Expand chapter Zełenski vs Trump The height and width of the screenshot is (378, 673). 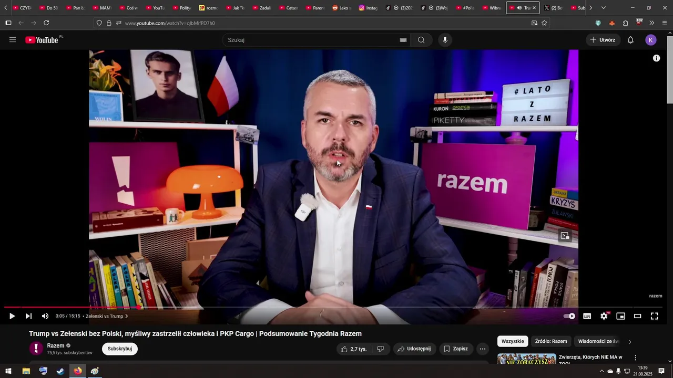(x=107, y=316)
